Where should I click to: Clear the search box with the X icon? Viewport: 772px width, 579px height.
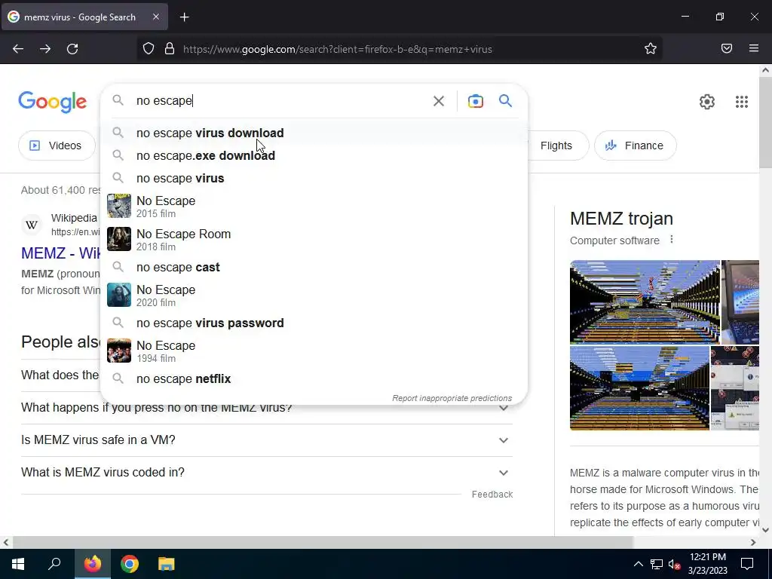(x=439, y=101)
